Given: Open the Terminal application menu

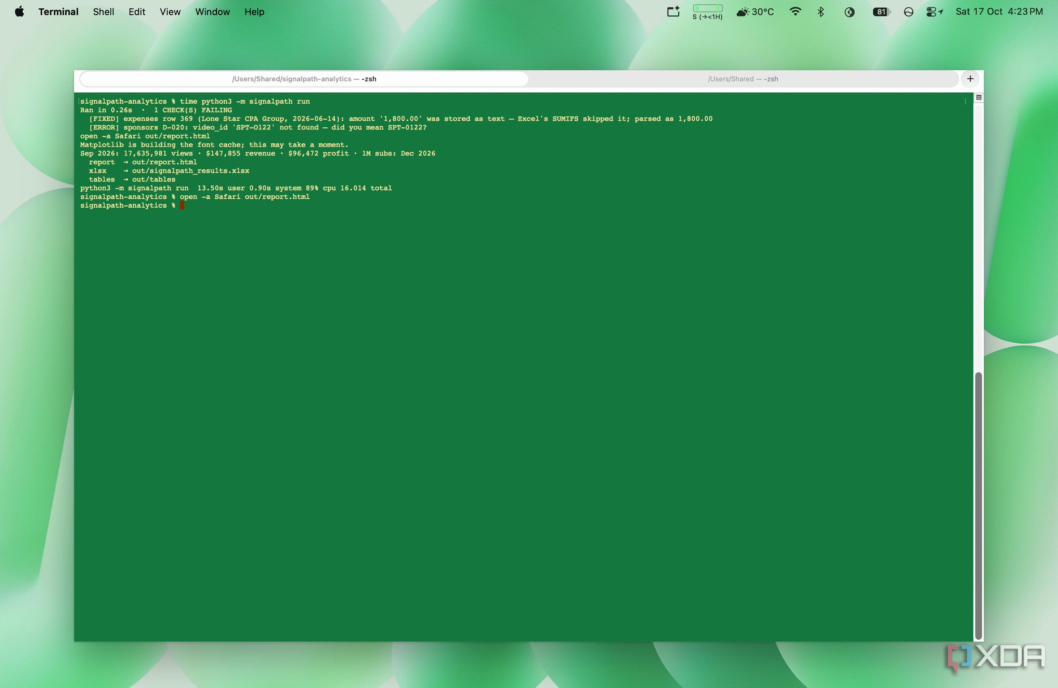Looking at the screenshot, I should 58,12.
